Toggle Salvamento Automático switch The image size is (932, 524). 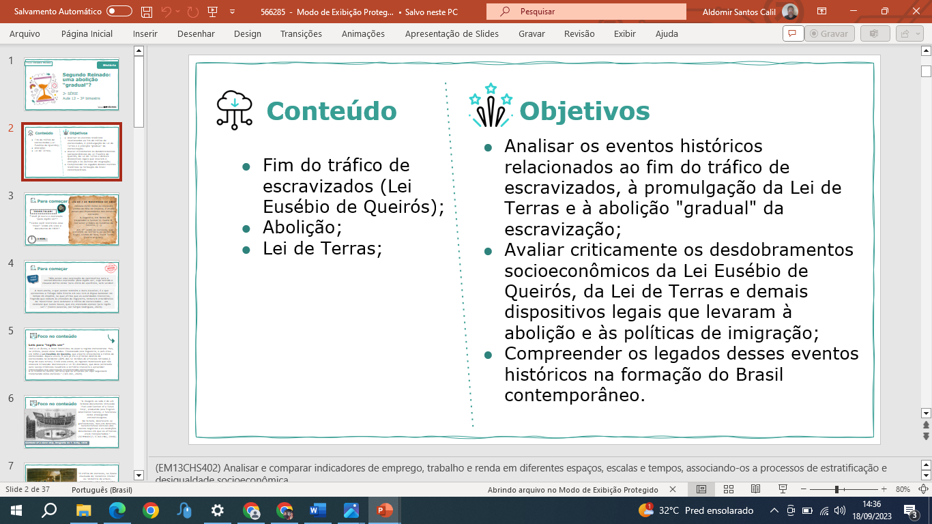(x=119, y=12)
